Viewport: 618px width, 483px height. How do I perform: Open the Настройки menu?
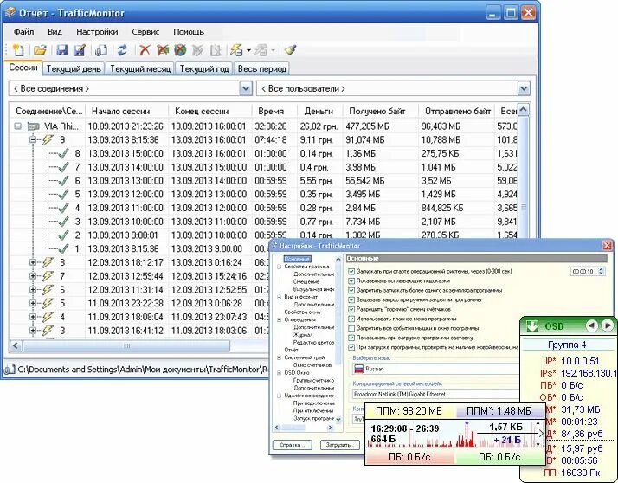[x=97, y=32]
